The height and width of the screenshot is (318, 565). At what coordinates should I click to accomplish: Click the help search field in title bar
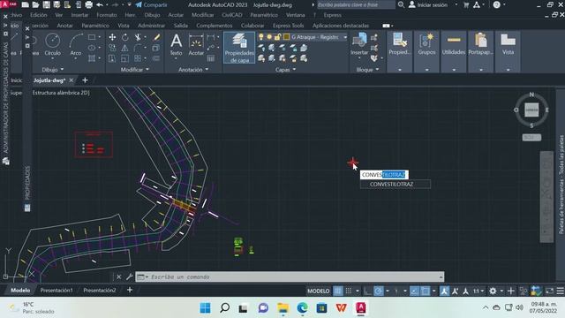[356, 4]
